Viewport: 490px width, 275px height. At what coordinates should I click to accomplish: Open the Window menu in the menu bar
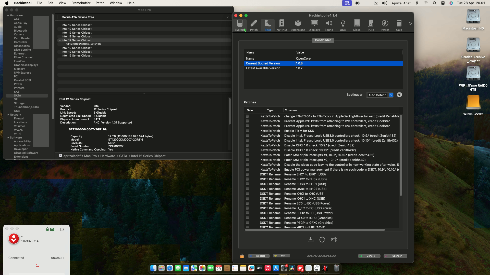116,3
